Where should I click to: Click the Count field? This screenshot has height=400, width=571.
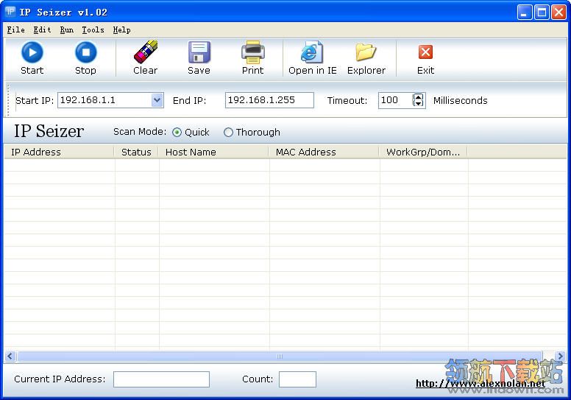point(297,379)
